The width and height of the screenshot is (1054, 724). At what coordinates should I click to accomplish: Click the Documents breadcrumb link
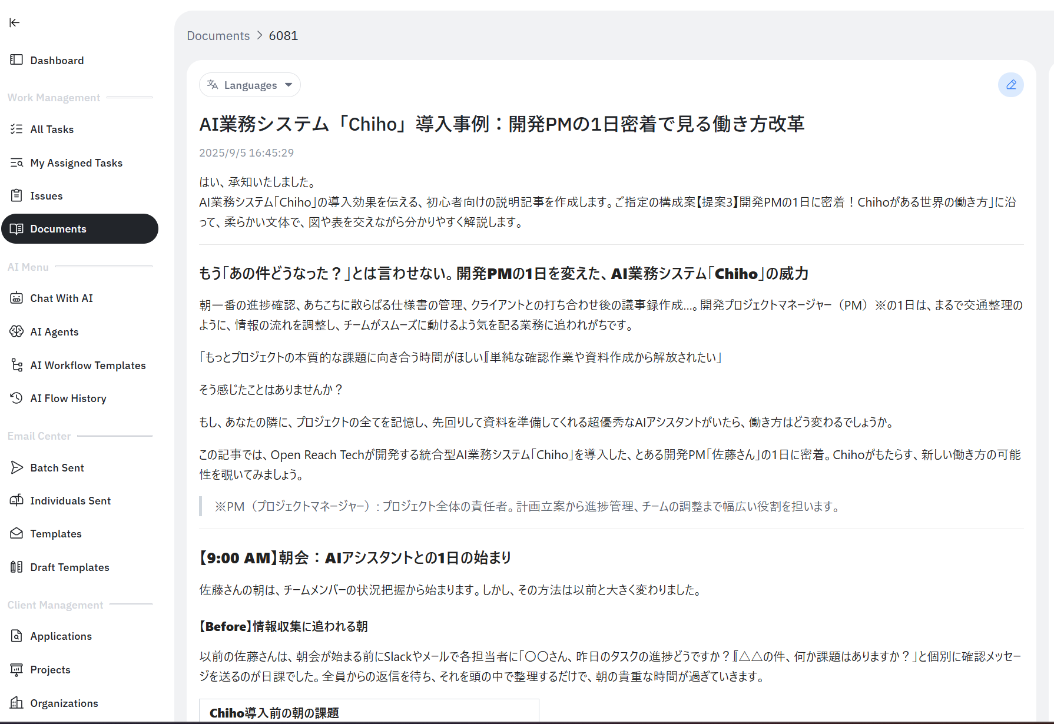[x=218, y=36]
